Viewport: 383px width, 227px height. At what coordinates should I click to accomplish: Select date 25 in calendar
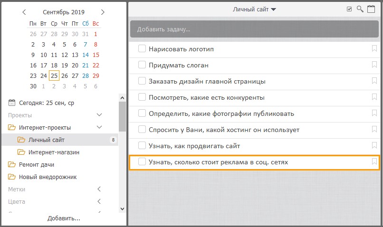tap(54, 76)
